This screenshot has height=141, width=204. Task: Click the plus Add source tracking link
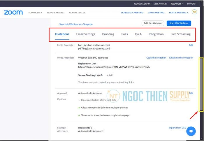coord(110,75)
